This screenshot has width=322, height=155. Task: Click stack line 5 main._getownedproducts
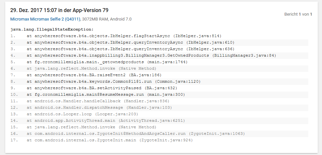click(x=159, y=62)
